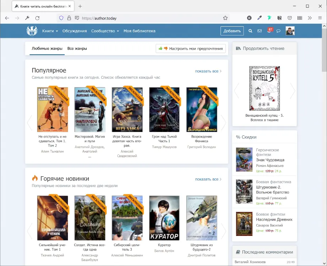327x266 pixels.
Task: Switch to the Любимые жанры tab
Action: click(47, 49)
